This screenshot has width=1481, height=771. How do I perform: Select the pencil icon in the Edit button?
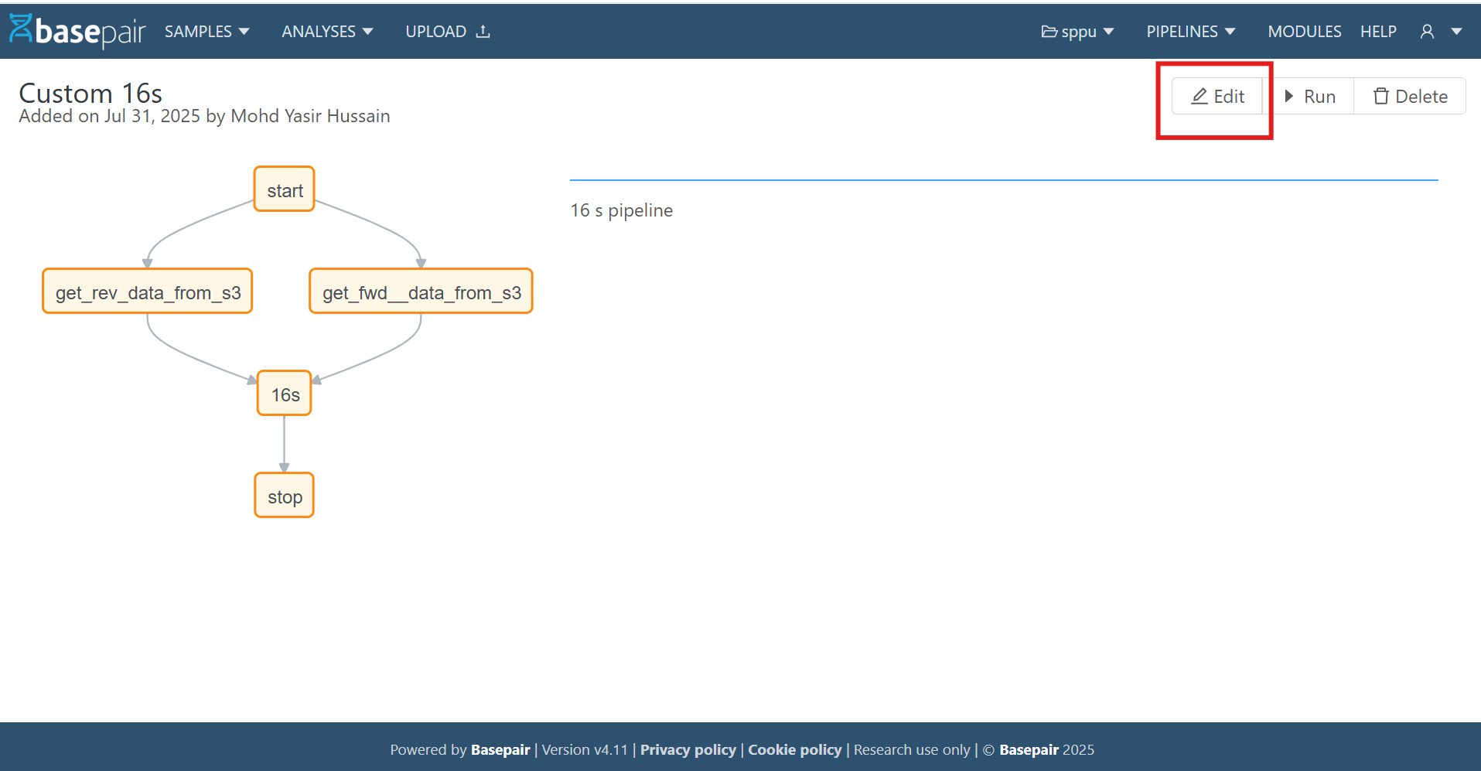(1199, 96)
